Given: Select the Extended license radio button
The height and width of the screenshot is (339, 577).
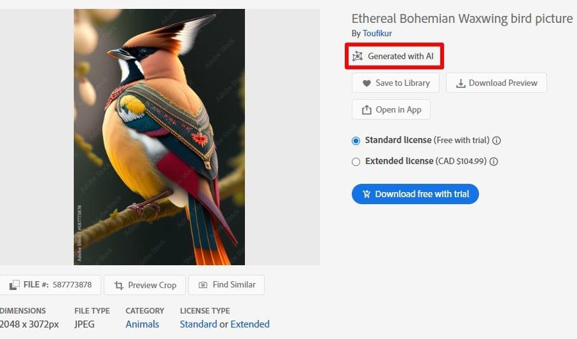Looking at the screenshot, I should 356,162.
